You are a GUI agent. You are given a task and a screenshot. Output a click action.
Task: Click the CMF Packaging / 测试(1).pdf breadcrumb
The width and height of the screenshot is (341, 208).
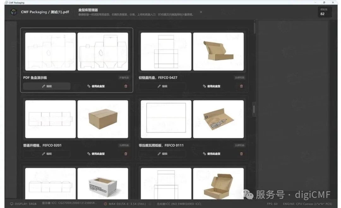(x=45, y=12)
